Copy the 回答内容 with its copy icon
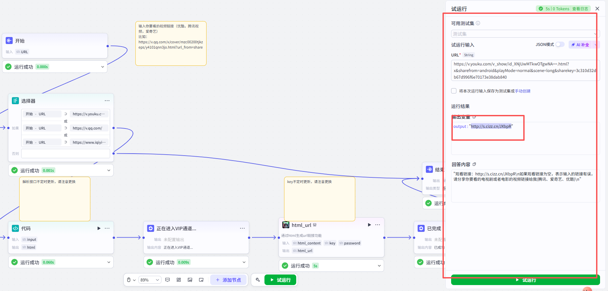The width and height of the screenshot is (608, 291). point(474,164)
